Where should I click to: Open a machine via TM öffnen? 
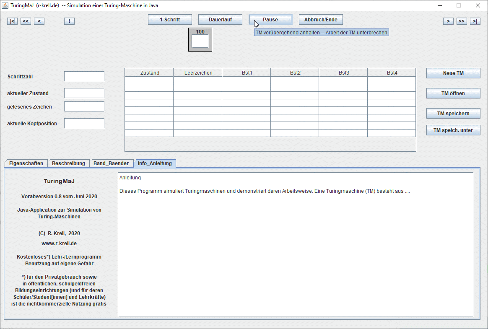pos(453,93)
